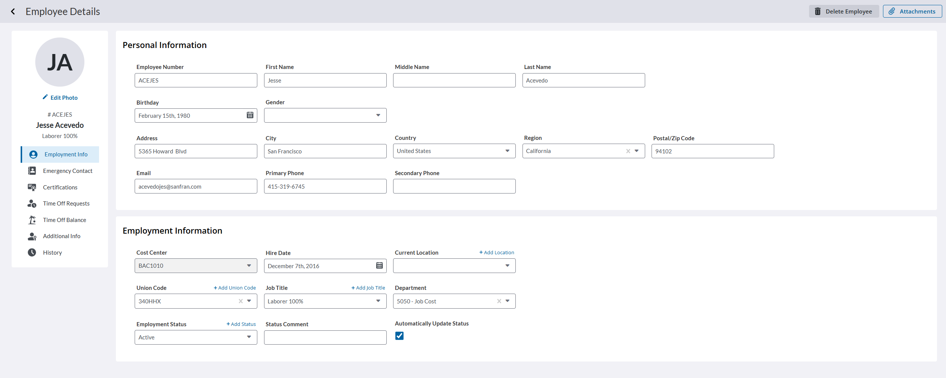Click the Additional Info person icon

pos(32,236)
